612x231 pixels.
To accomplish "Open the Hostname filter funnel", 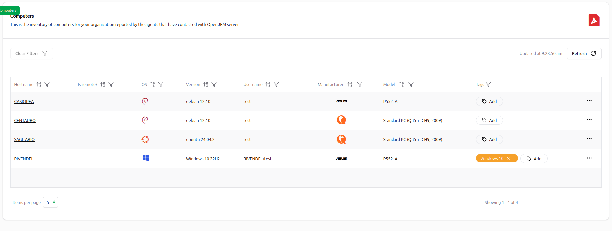I will click(47, 84).
